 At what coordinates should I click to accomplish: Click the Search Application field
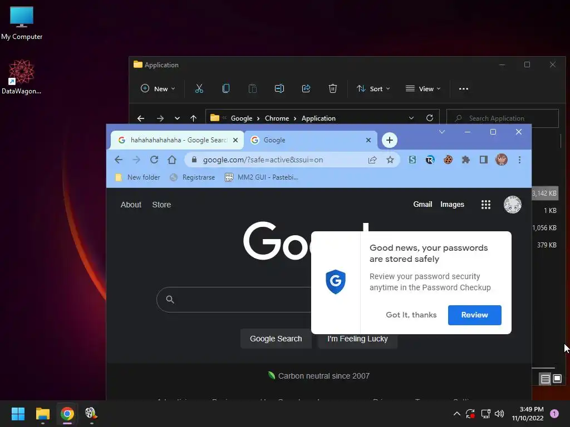click(x=503, y=118)
